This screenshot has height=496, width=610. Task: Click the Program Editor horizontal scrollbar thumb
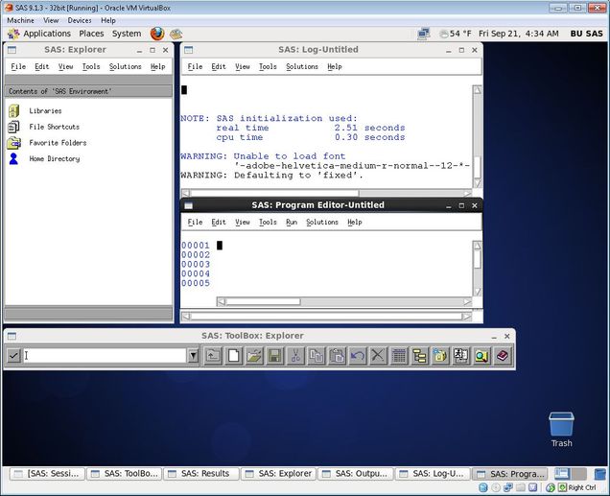point(263,302)
